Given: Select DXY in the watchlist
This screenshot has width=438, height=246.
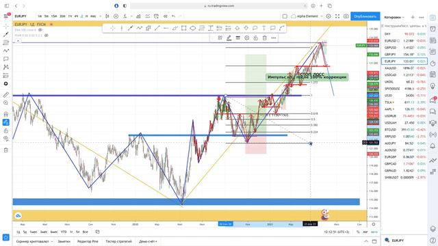Looking at the screenshot, I should pos(404,34).
